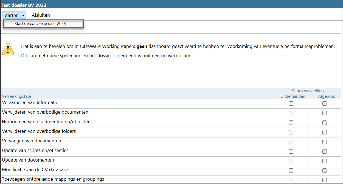Toggle Onderhanden for Update van documenten

tap(291, 161)
